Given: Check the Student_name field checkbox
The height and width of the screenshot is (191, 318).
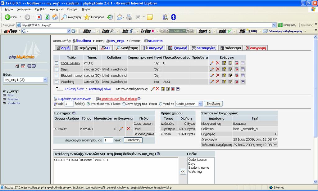Looking at the screenshot, I should 57,76.
